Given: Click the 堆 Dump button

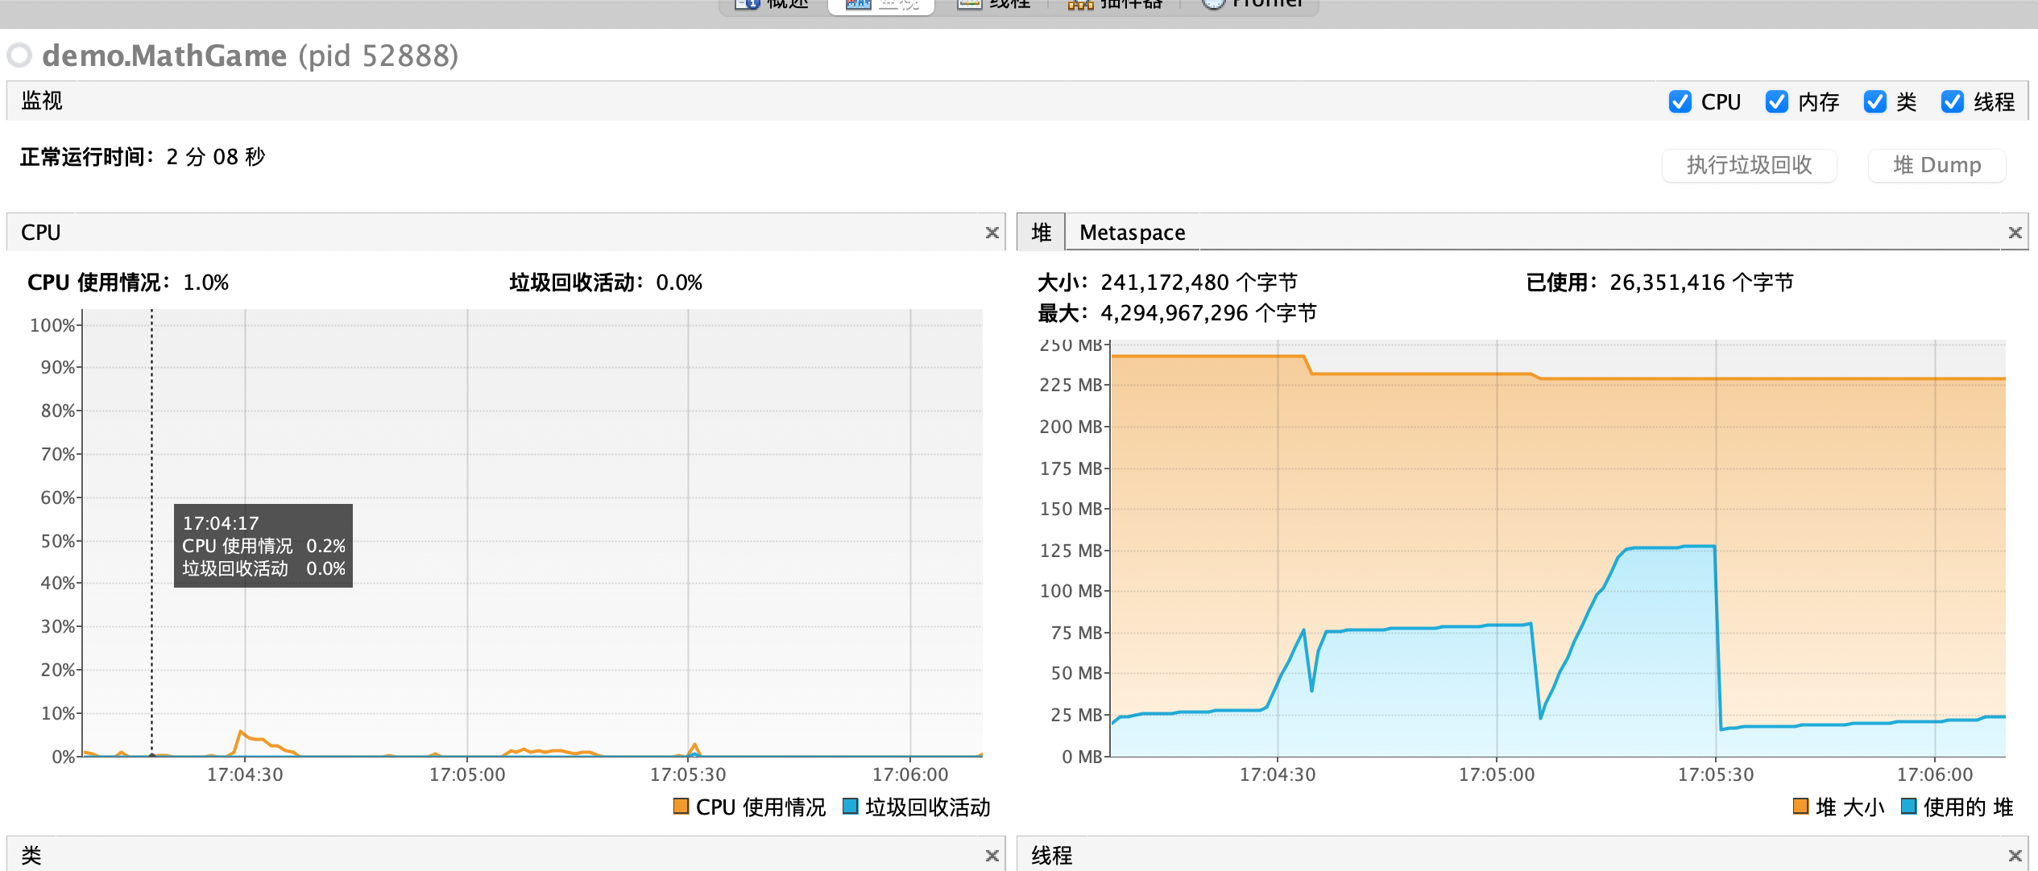Looking at the screenshot, I should coord(1937,165).
